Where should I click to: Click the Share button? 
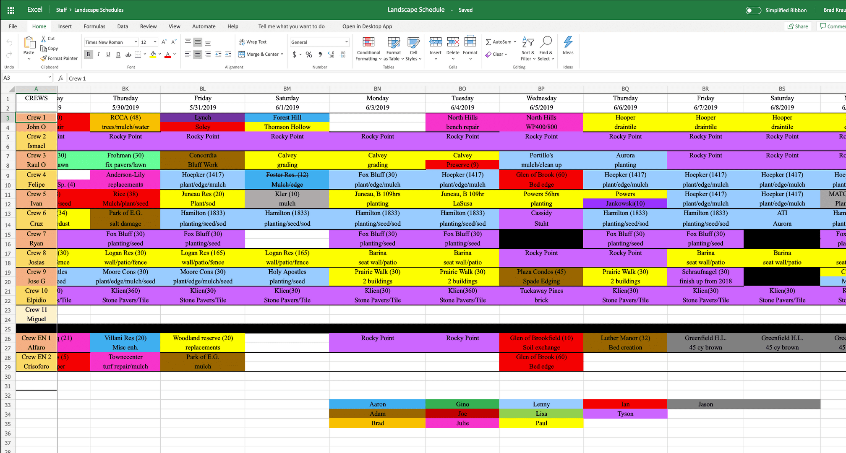pos(798,26)
